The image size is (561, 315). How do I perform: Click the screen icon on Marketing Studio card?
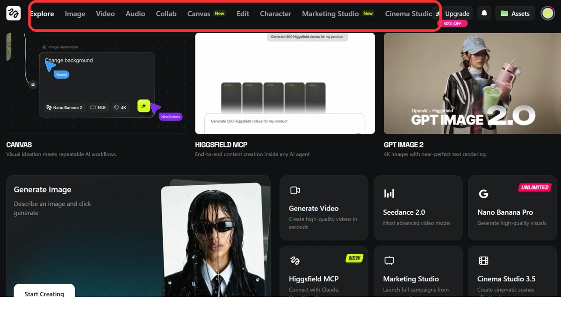[389, 260]
